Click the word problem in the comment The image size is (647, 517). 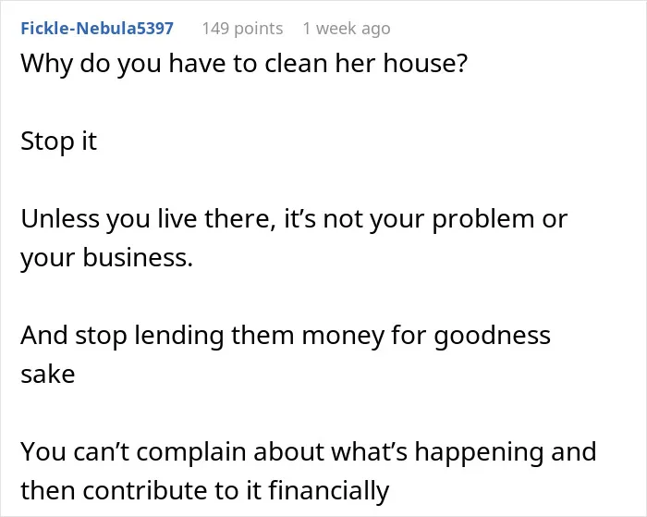click(483, 219)
